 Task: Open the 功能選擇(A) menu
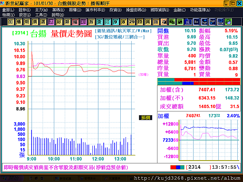(x=200, y=10)
